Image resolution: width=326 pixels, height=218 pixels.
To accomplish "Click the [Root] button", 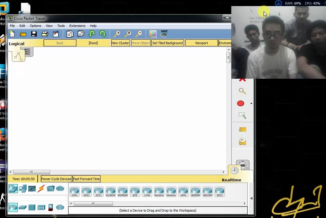I will [93, 43].
